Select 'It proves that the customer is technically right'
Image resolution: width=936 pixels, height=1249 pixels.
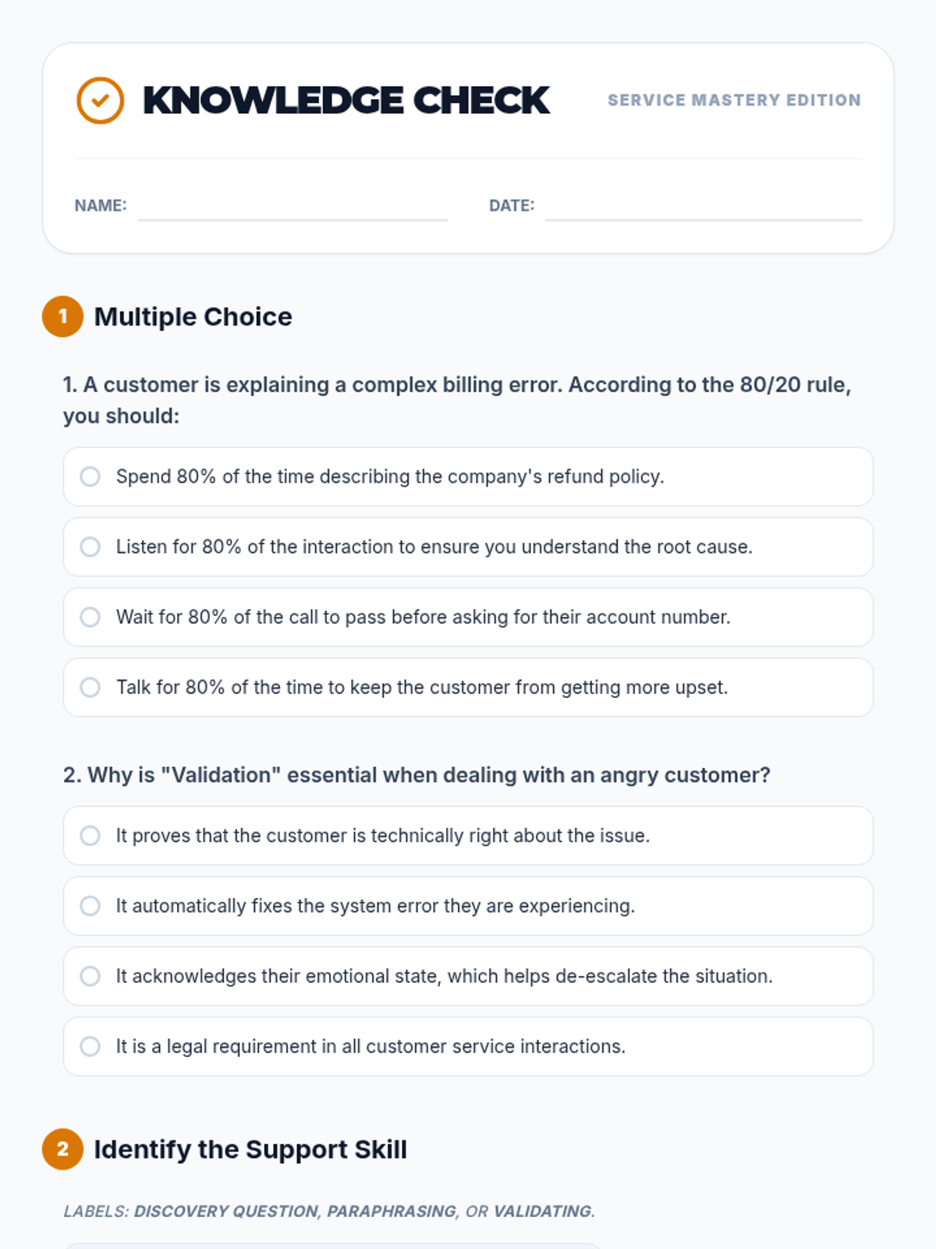pos(90,835)
